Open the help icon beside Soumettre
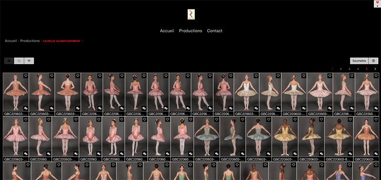Screen dimensions: 381x180 tap(373, 61)
